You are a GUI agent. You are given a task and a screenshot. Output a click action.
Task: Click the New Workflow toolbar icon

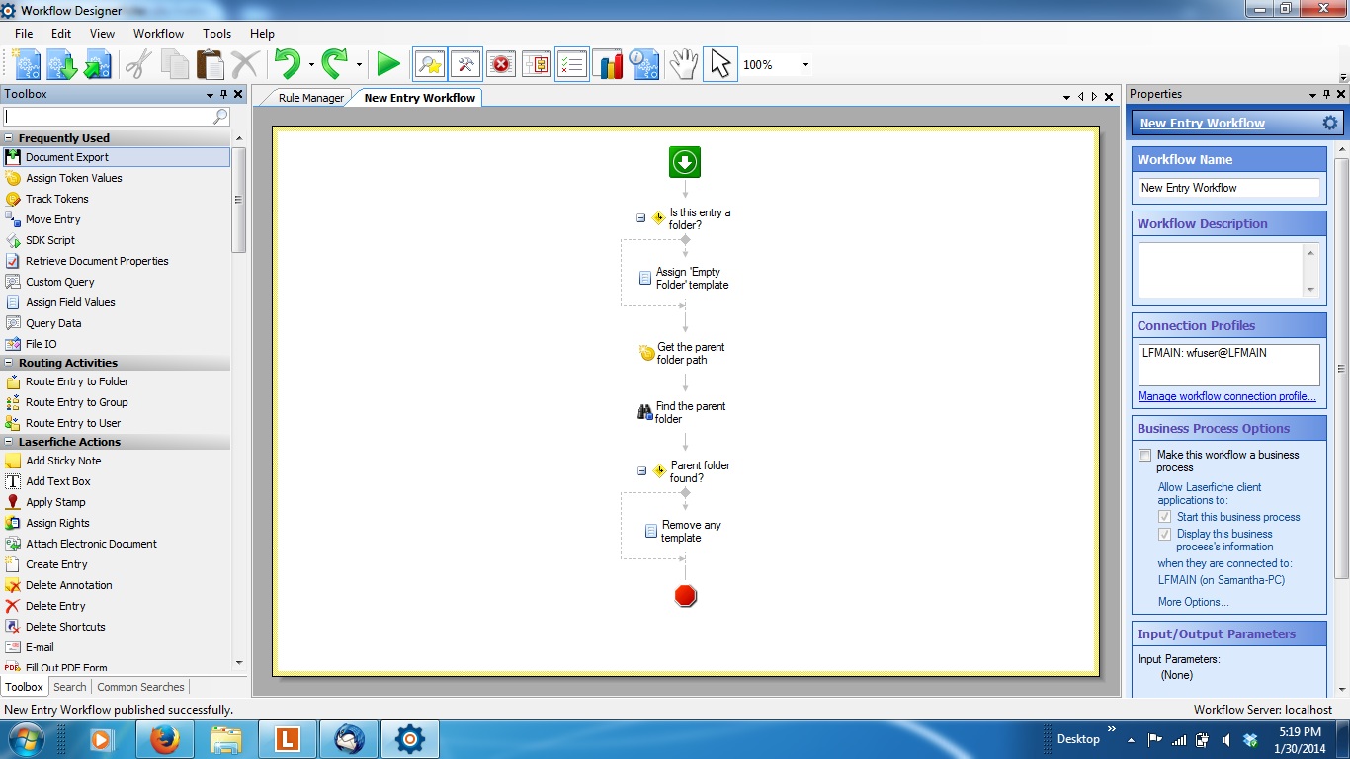(27, 64)
